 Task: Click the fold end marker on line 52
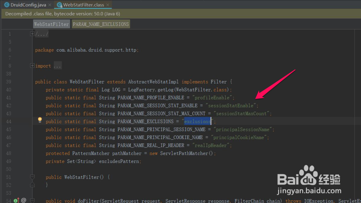click(32, 185)
